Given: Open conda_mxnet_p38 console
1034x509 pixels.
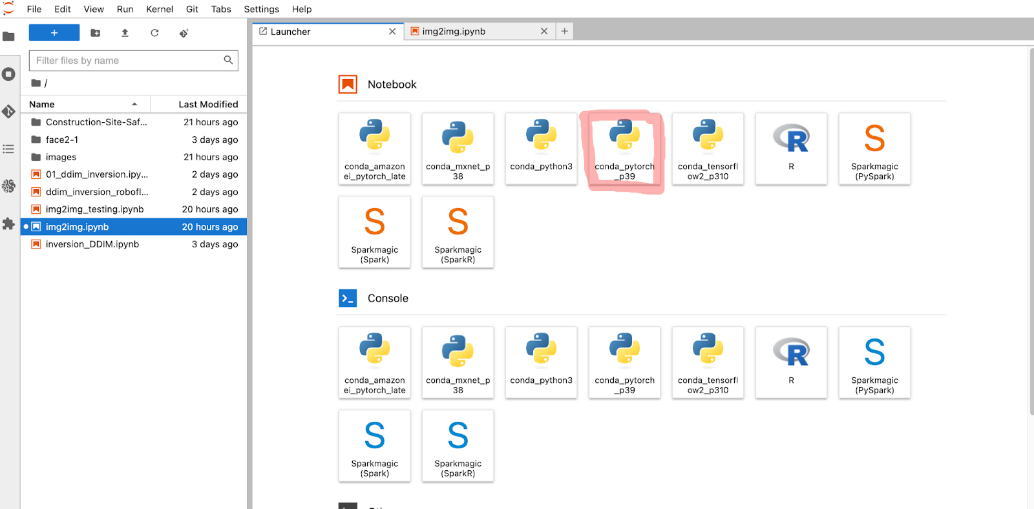Looking at the screenshot, I should point(458,363).
